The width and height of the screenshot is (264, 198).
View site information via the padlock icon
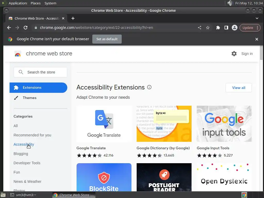36,28
